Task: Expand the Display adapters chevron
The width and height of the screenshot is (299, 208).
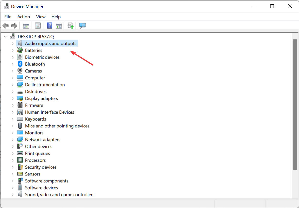Action: pos(13,98)
